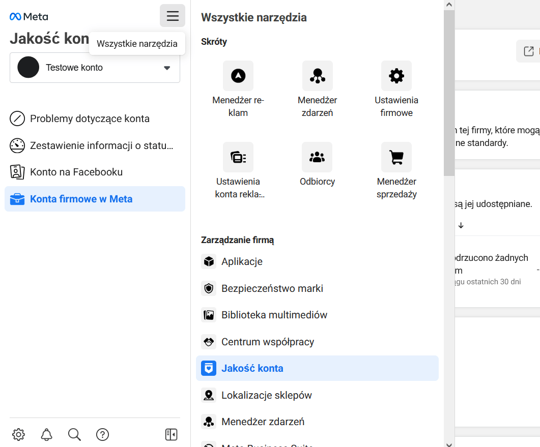This screenshot has height=447, width=540.
Task: Open Menedżer sprzedaży cart shortcut
Action: [x=396, y=157]
